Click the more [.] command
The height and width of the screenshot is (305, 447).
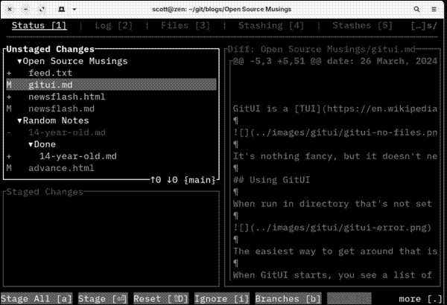tap(420, 298)
